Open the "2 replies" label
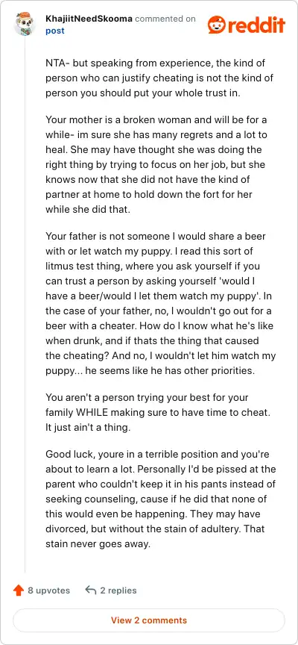This screenshot has height=645, width=298. (118, 591)
